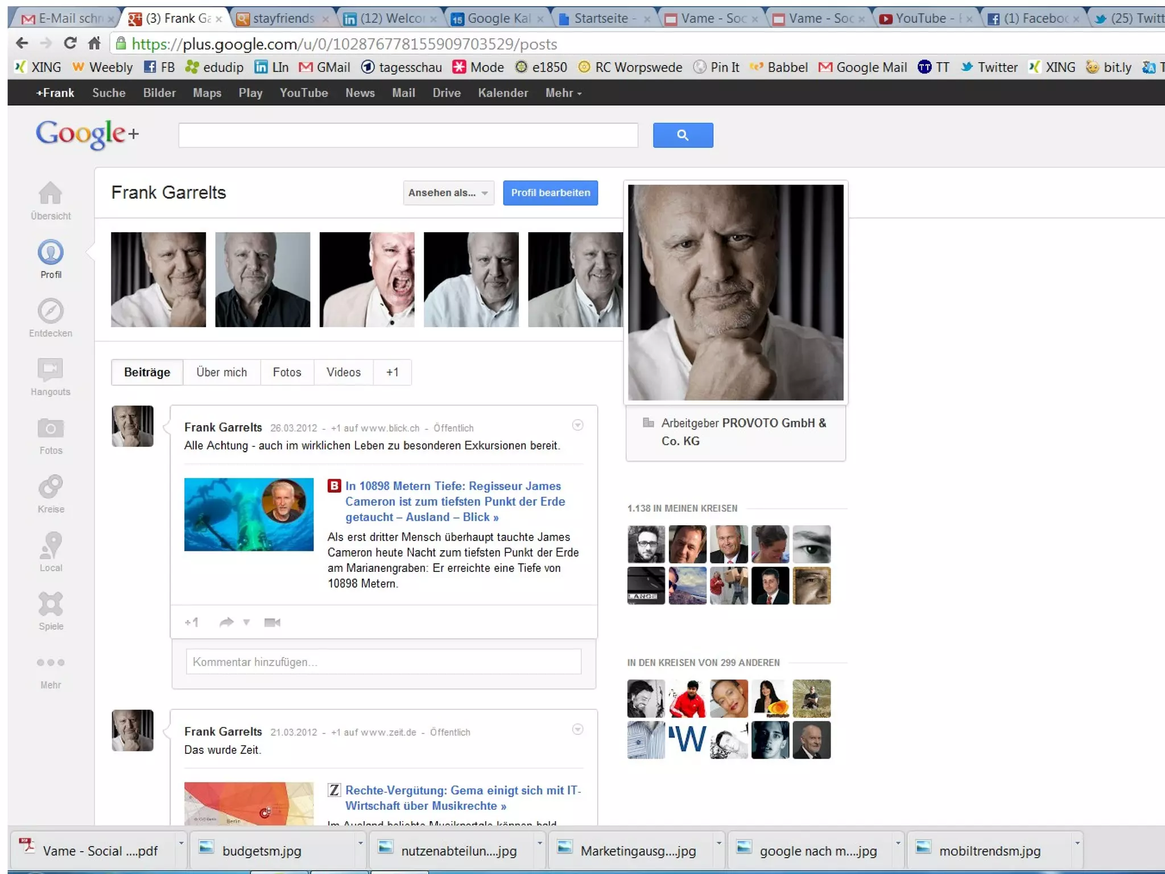Open the Mehr dropdown in top bar
Viewport: 1165px width, 874px height.
pos(563,93)
